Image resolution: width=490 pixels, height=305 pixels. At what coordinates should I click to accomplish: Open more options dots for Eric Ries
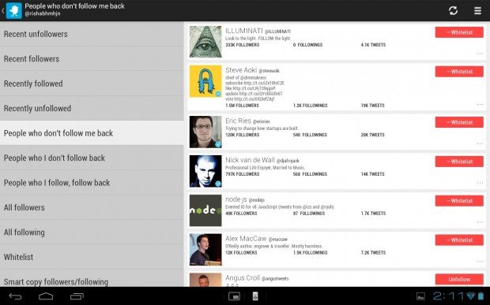480,143
